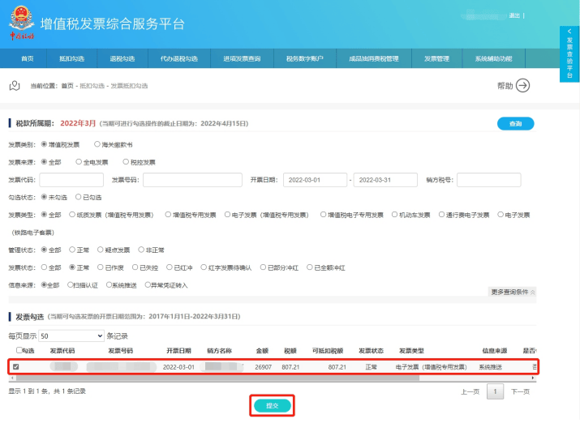Toggle the select-all 勾选 header checkbox
This screenshot has width=580, height=423.
point(19,350)
